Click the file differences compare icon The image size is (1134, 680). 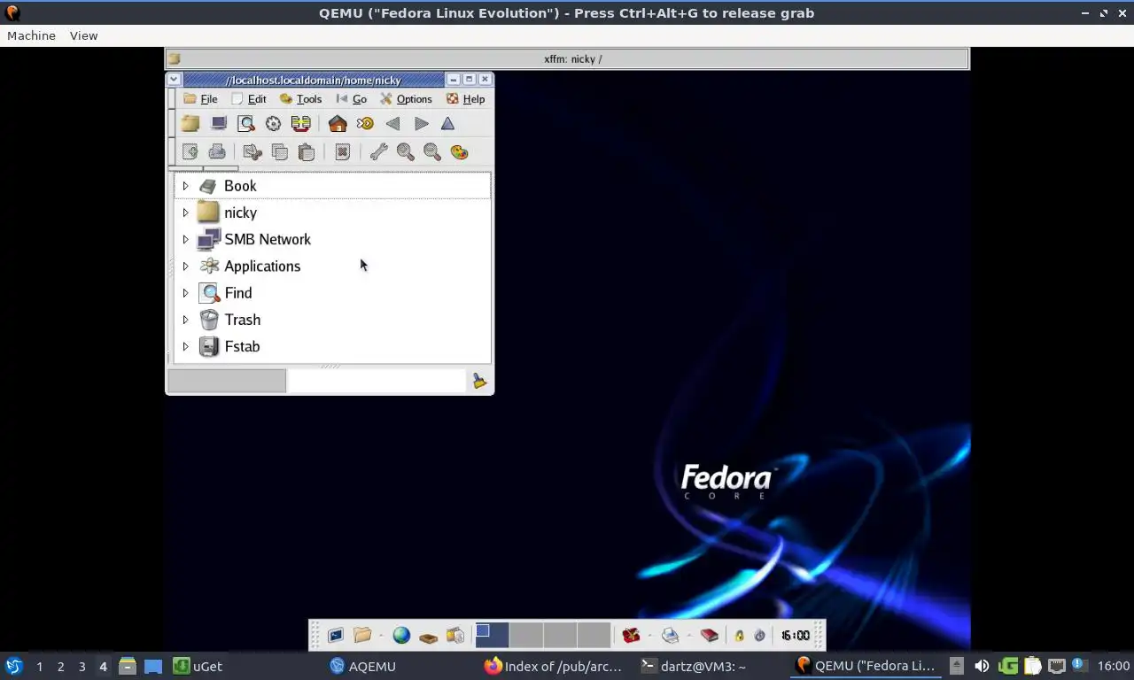pyautogui.click(x=301, y=124)
